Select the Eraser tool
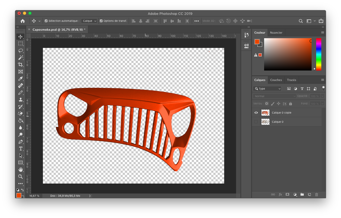Screen dimensions: 341x218 [x=21, y=114]
